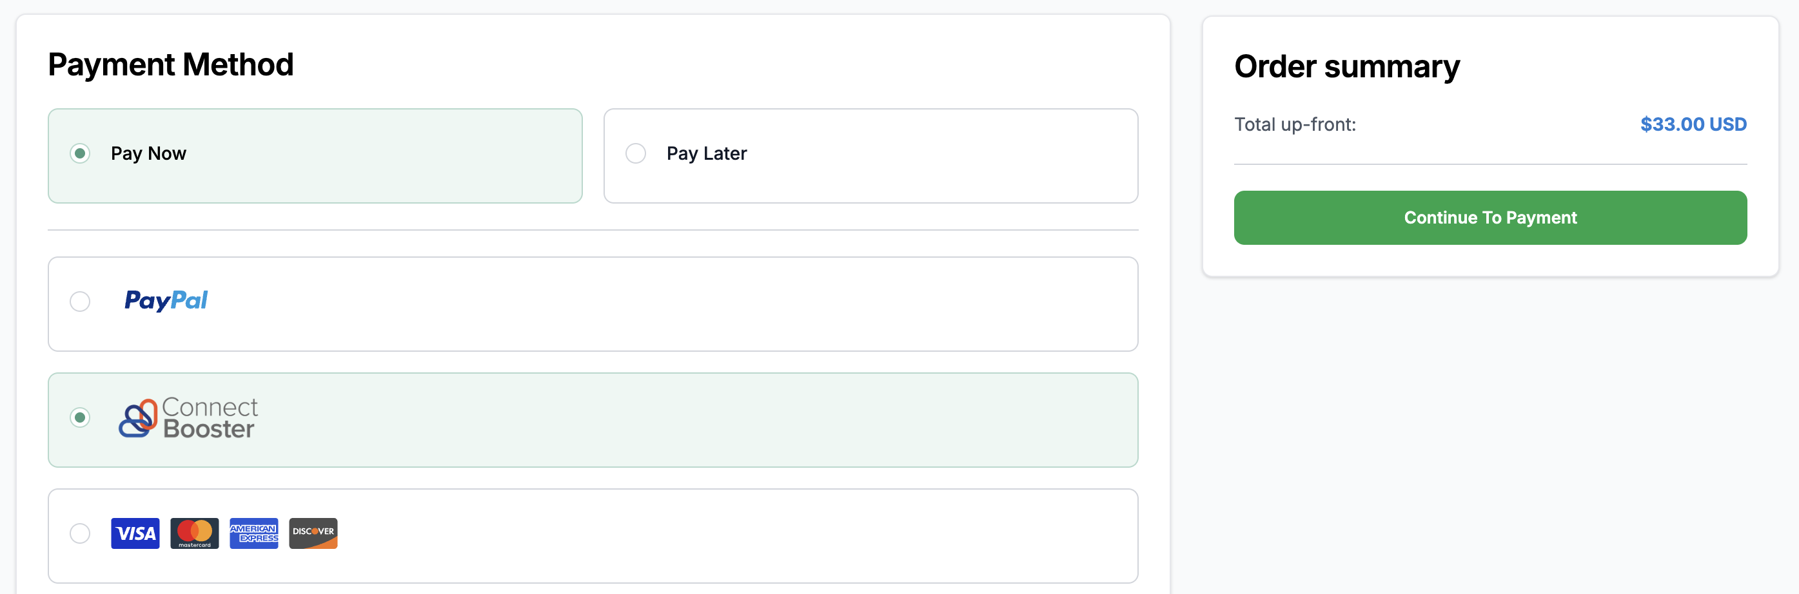Select the Pay Later radio button
Viewport: 1799px width, 594px height.
636,153
